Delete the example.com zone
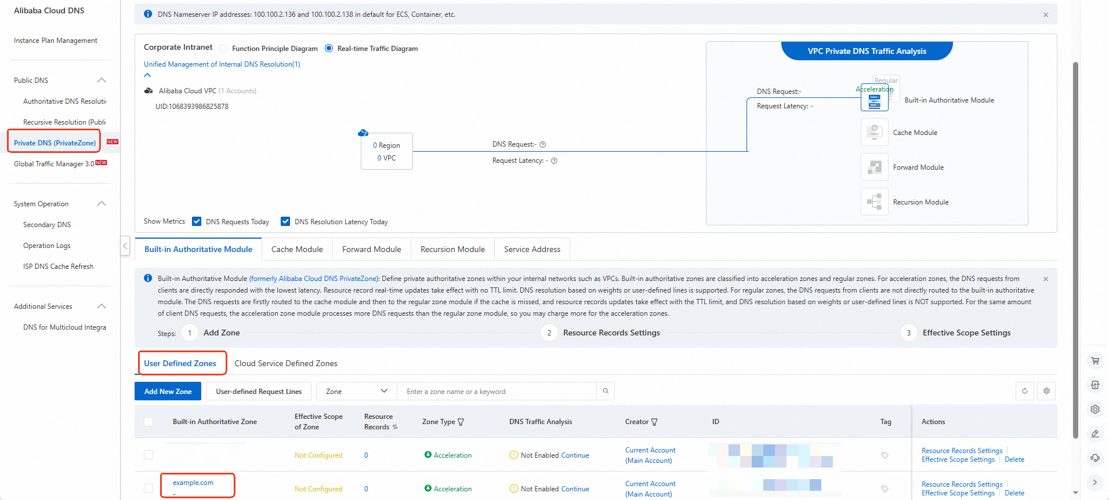Image resolution: width=1109 pixels, height=500 pixels. [1014, 493]
